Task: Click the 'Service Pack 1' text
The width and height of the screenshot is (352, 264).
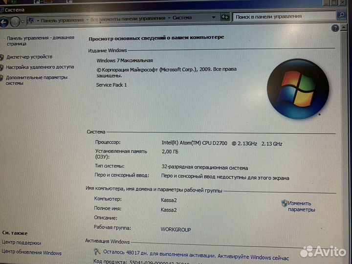Action: click(111, 85)
